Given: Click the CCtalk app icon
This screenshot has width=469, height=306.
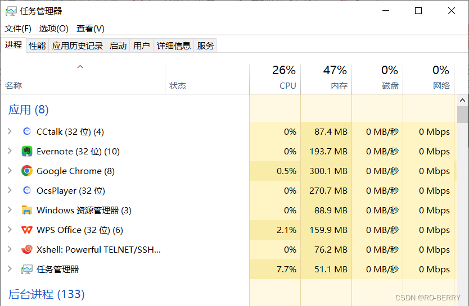Looking at the screenshot, I should pyautogui.click(x=27, y=132).
